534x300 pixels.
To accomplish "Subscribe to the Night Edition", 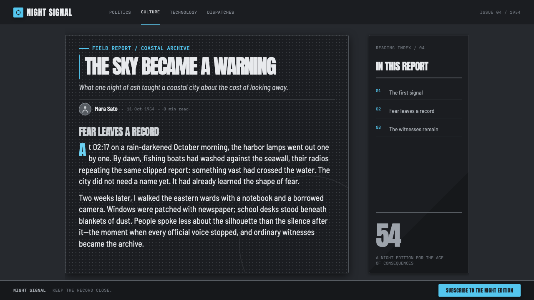I will [x=479, y=290].
